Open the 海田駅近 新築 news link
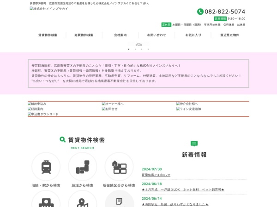 175,204
